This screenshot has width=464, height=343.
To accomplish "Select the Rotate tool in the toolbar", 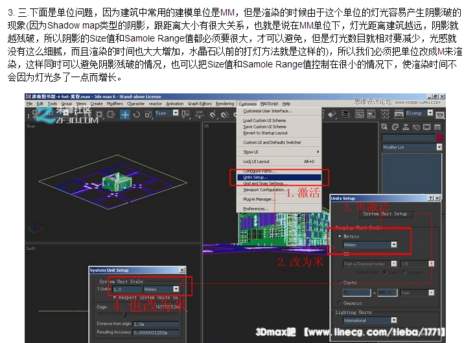I will pos(137,115).
